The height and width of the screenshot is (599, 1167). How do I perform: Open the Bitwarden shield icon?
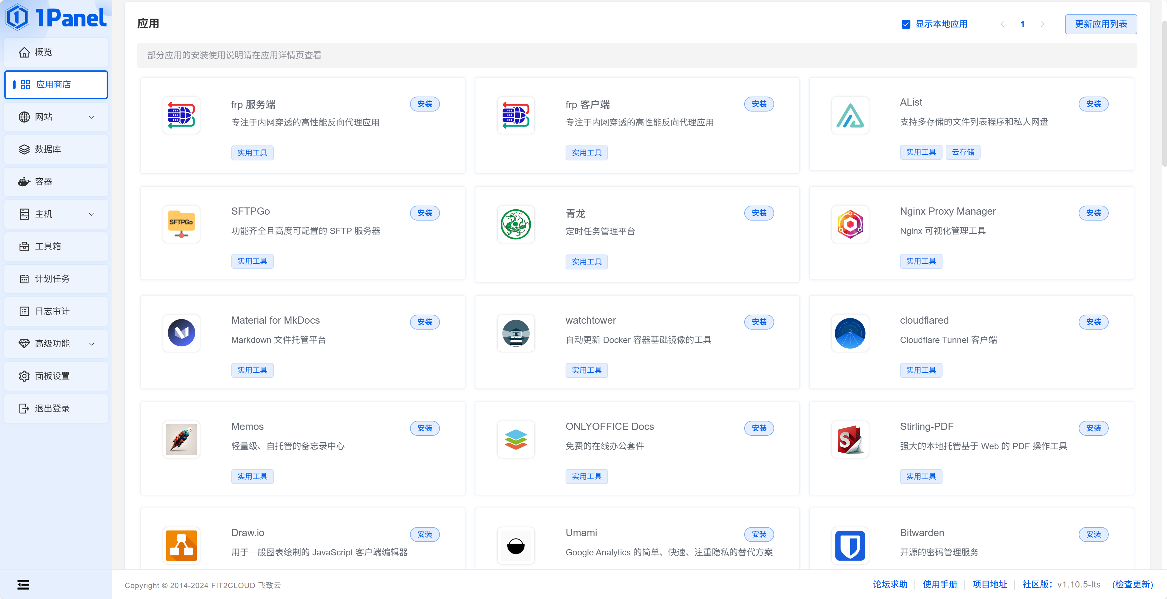(850, 545)
